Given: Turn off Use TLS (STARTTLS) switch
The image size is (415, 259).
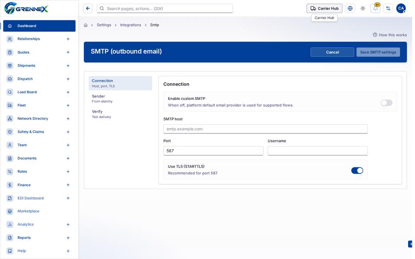Looking at the screenshot, I should [357, 171].
